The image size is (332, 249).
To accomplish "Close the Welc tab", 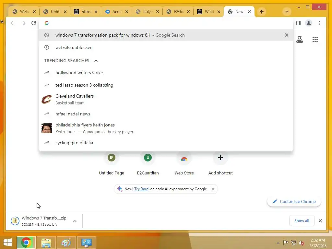I will click(x=34, y=12).
